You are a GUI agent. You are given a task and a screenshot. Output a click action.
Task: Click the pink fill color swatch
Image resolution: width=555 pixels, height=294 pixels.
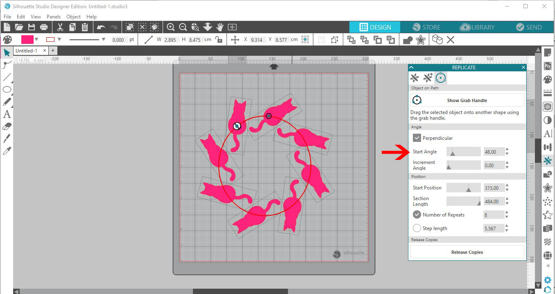27,40
